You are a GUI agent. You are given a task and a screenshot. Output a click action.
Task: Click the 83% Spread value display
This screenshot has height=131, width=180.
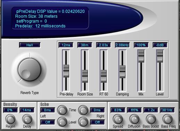coord(118,110)
